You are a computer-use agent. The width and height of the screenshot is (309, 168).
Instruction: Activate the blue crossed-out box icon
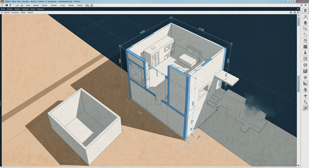tap(305, 108)
